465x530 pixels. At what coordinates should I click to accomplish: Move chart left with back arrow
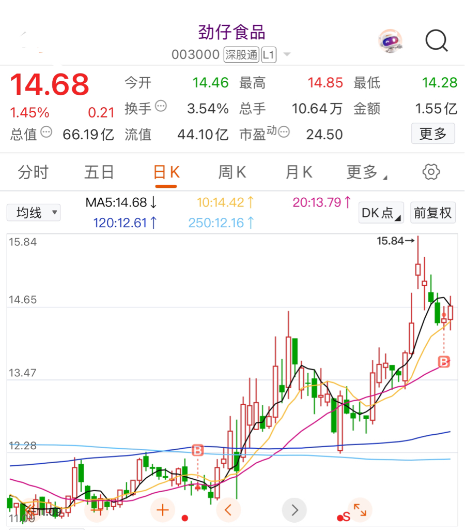pos(228,510)
